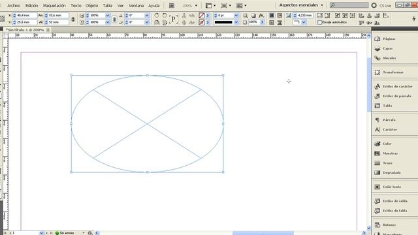Open the Ceñir texto panel
The image size is (418, 235).
pyautogui.click(x=387, y=187)
